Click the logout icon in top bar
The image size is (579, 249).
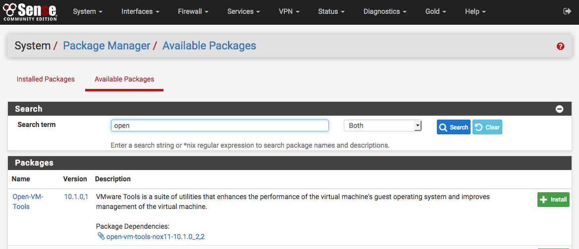[x=567, y=11]
